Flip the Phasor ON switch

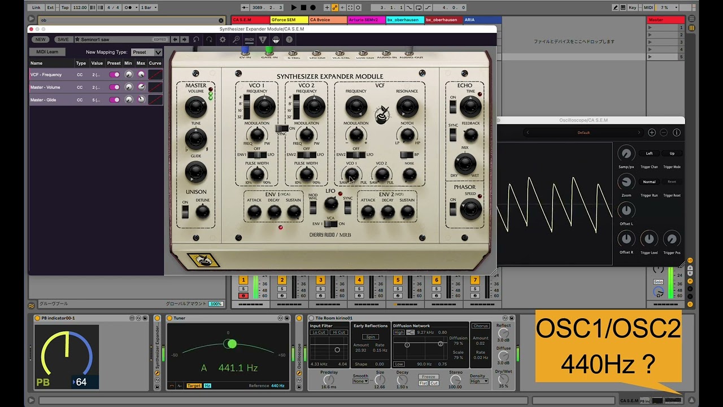(453, 210)
